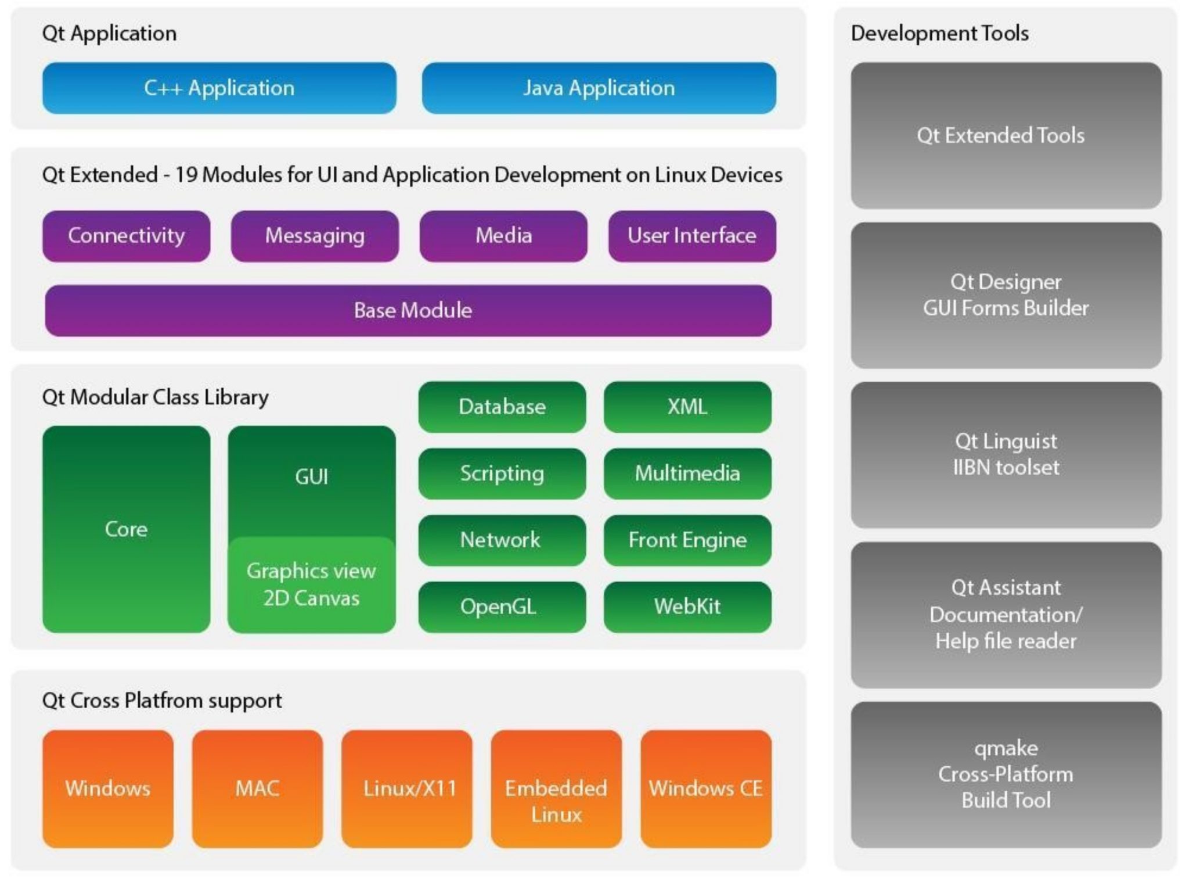The height and width of the screenshot is (879, 1189).
Task: Select the orange Embedded Linux platform
Action: [556, 789]
